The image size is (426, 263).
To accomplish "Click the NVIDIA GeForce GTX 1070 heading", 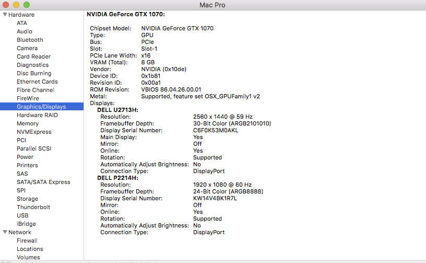I will (126, 14).
